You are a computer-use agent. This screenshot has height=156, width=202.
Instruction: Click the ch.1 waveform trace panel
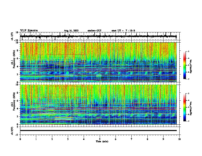coord(99,36)
